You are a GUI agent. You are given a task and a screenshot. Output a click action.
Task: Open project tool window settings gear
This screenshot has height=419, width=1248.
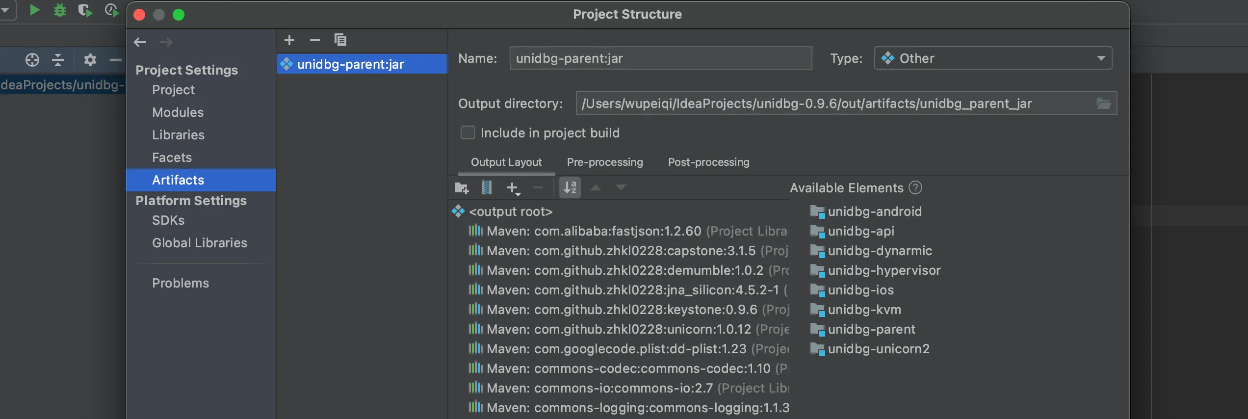90,60
